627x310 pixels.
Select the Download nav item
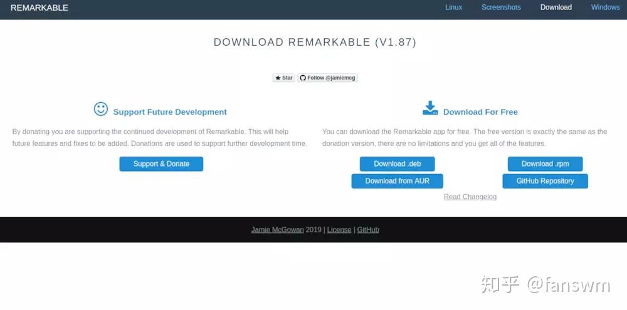(x=556, y=7)
